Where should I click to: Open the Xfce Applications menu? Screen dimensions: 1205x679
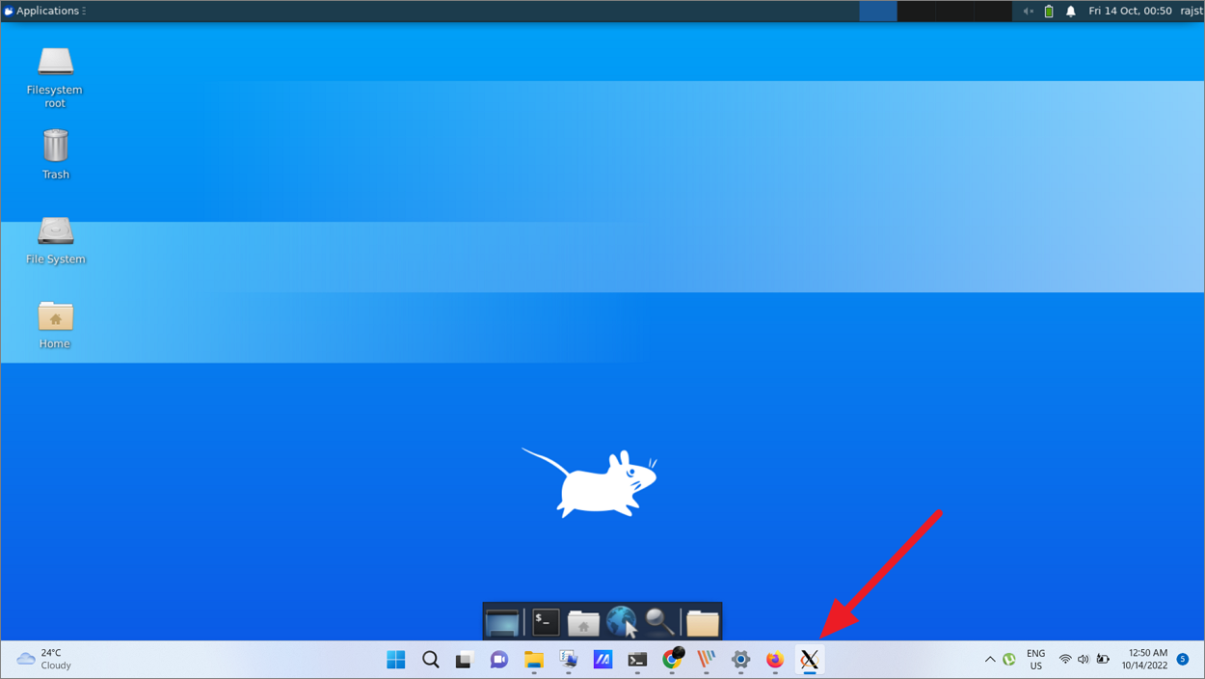point(45,11)
